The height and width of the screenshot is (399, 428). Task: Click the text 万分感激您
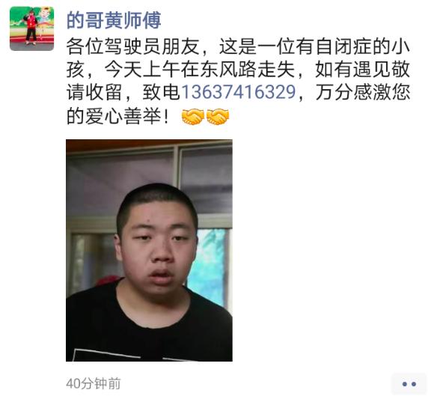pyautogui.click(x=363, y=92)
